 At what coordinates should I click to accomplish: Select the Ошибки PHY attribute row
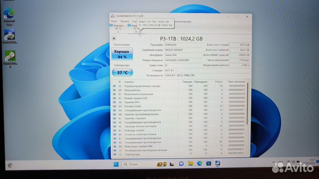tap(179, 102)
